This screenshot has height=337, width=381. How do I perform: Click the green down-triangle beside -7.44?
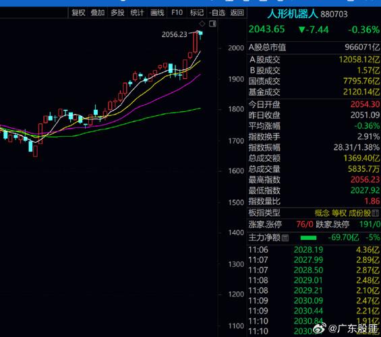click(302, 30)
